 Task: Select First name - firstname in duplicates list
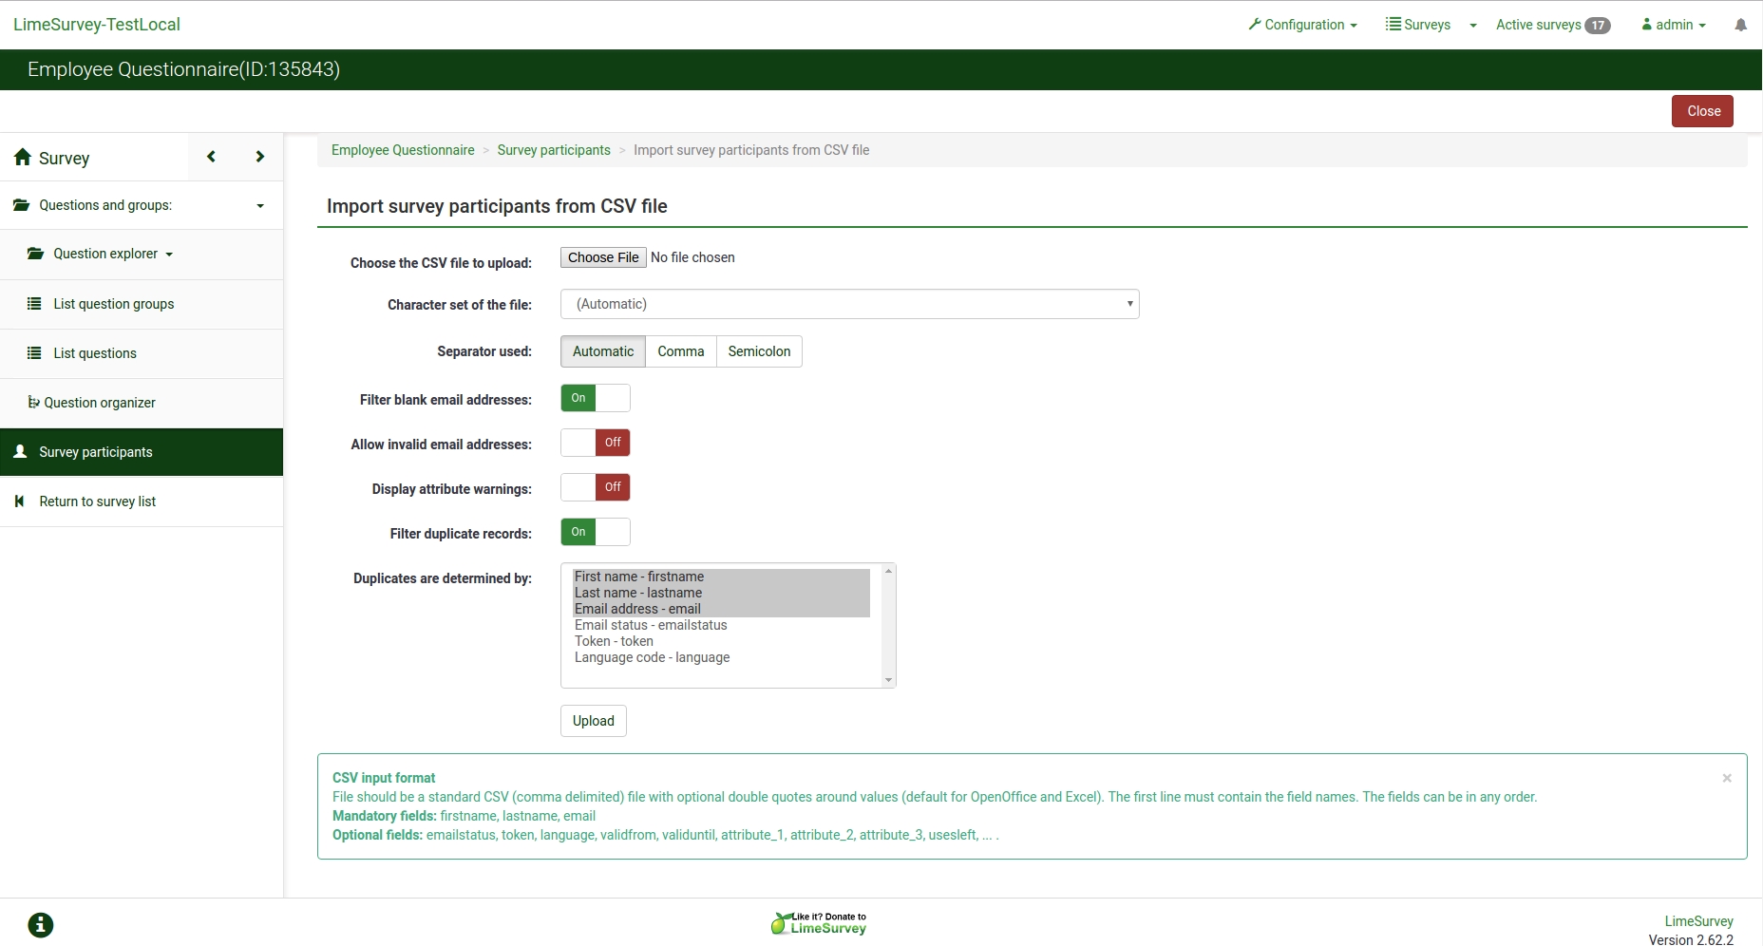[721, 577]
